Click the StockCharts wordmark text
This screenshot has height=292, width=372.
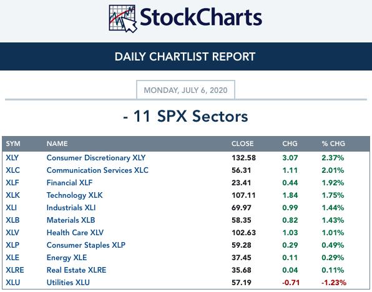pyautogui.click(x=201, y=17)
